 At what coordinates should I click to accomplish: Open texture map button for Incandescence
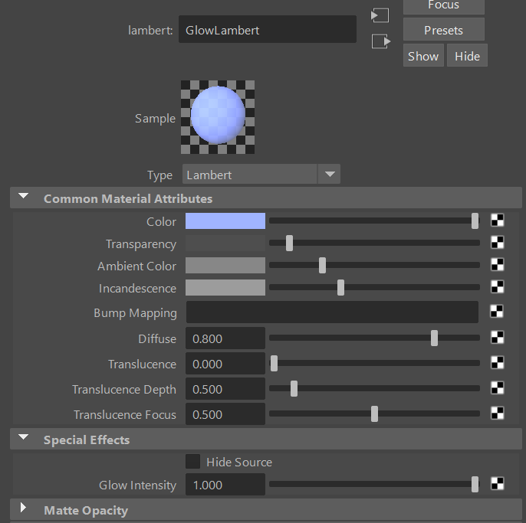pyautogui.click(x=497, y=287)
